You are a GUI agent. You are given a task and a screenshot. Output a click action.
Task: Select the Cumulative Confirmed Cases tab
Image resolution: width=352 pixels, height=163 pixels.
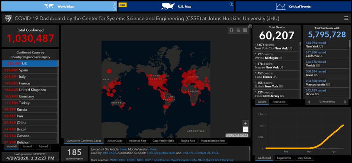pyautogui.click(x=84, y=141)
